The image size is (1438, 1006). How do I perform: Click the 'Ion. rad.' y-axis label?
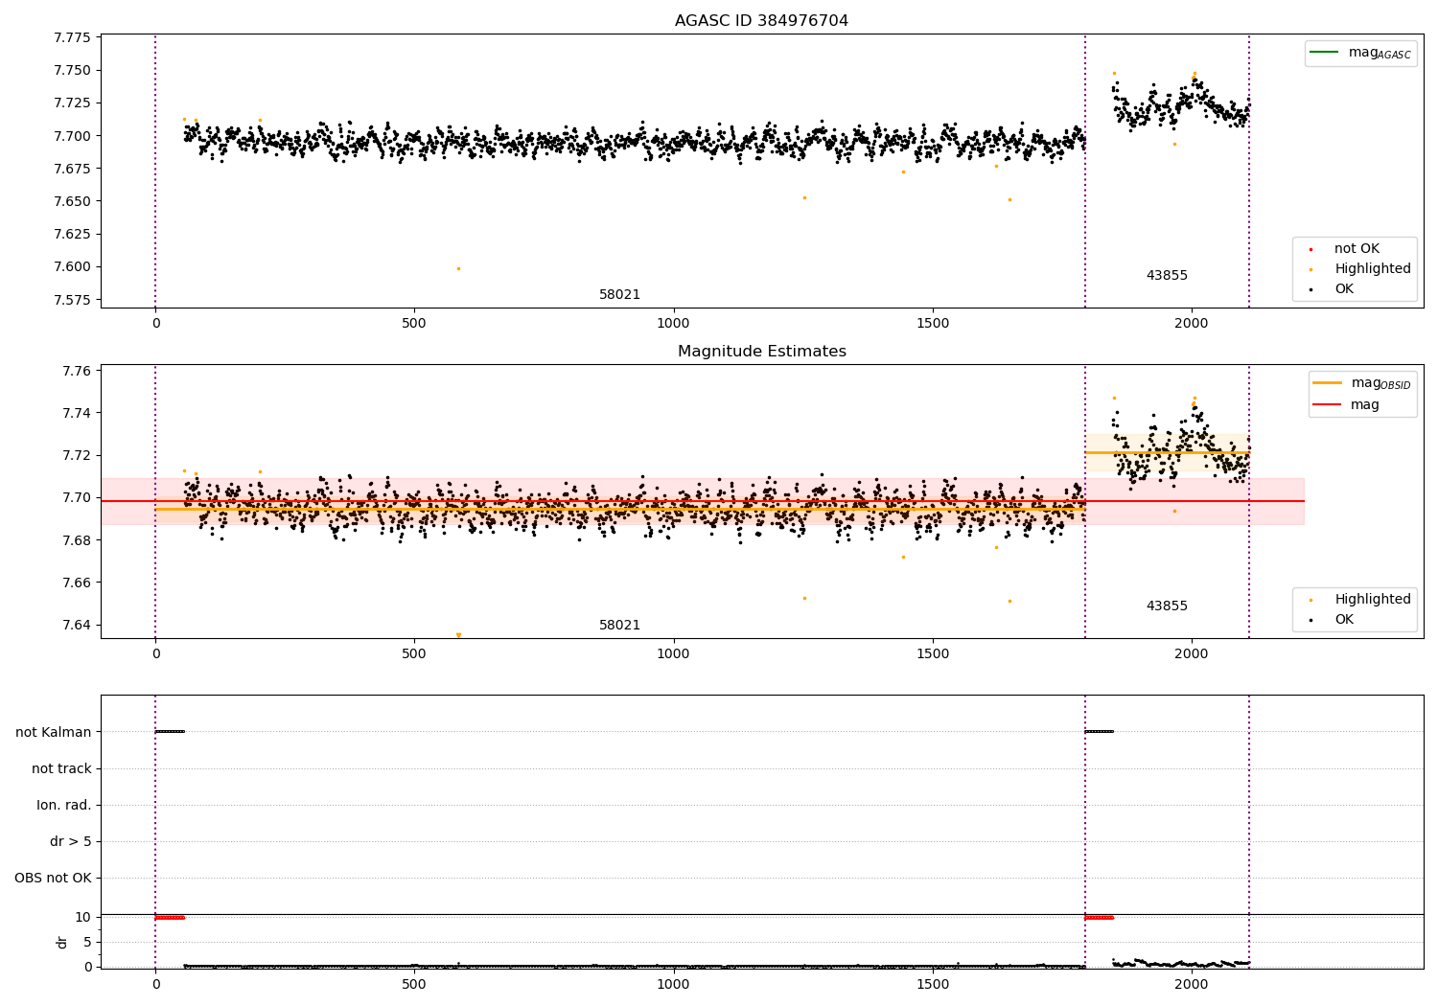64,805
